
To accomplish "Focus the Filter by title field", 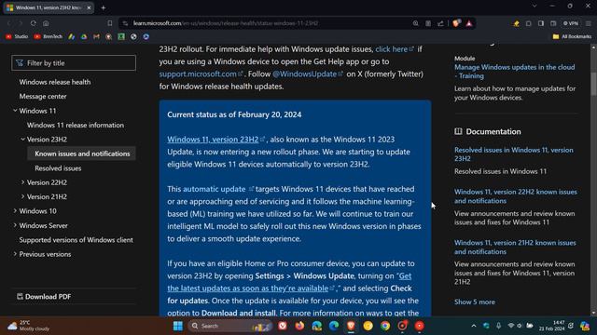I will coord(74,63).
